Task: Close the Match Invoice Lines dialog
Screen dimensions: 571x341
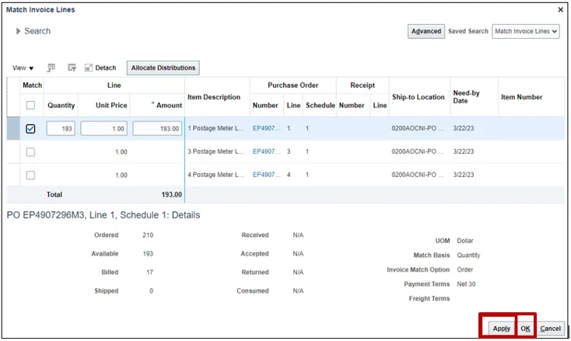Action: 560,9
